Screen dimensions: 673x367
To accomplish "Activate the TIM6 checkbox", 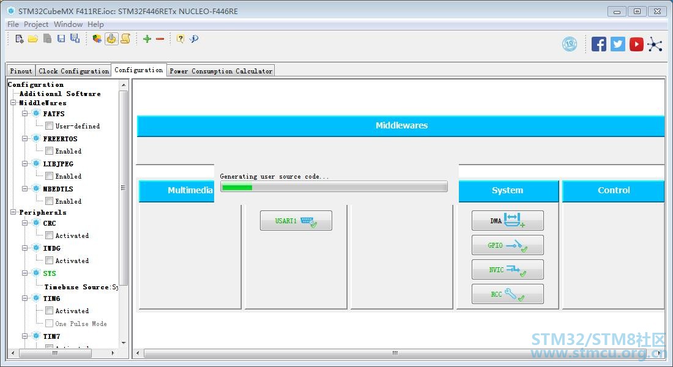I will point(50,310).
